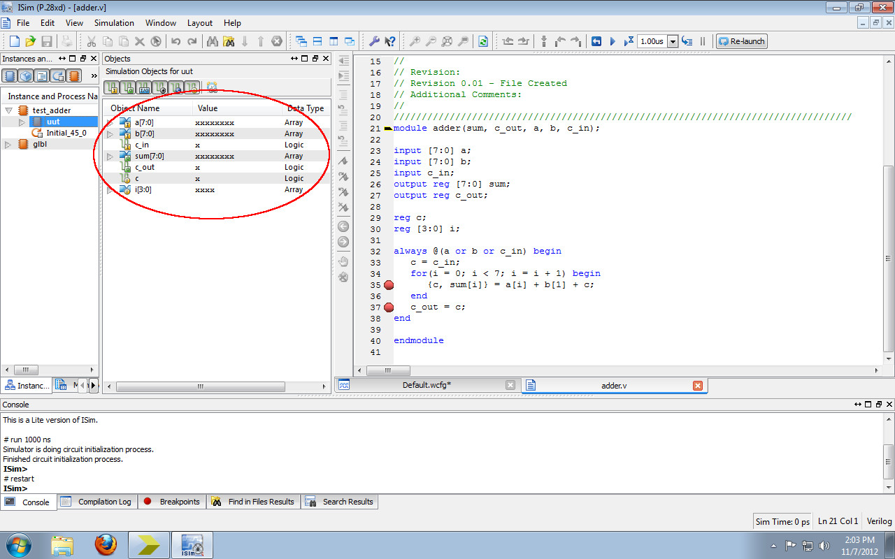895x559 pixels.
Task: Open the Simulation menu
Action: pos(114,22)
